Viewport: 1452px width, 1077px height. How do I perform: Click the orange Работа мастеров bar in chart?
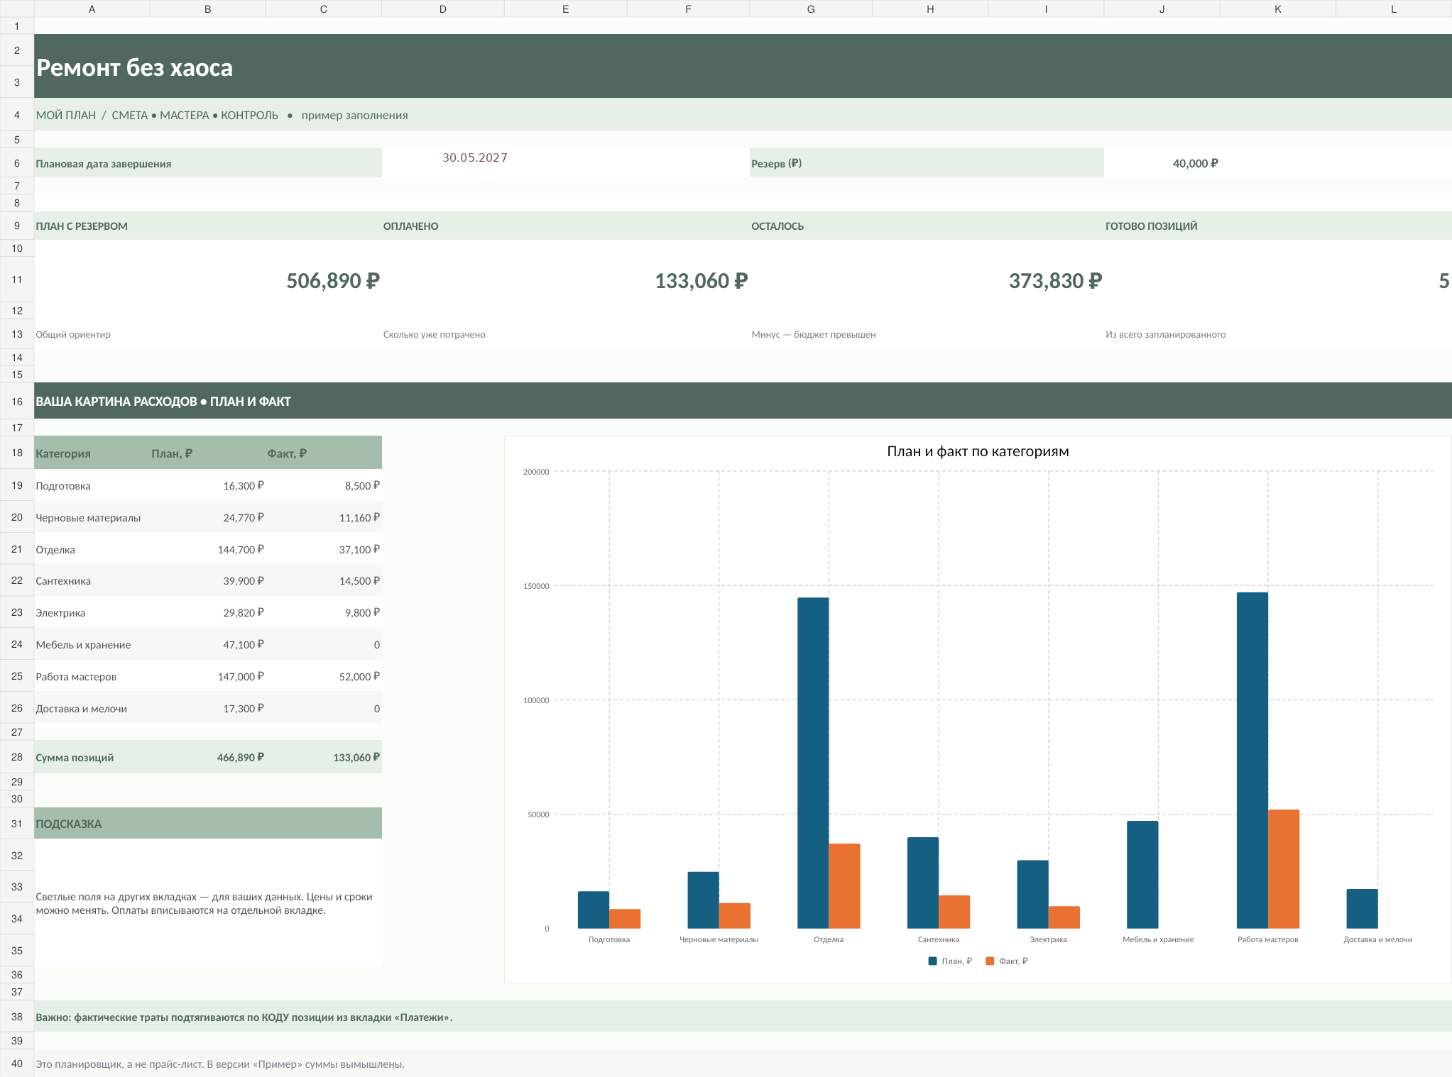(x=1284, y=869)
